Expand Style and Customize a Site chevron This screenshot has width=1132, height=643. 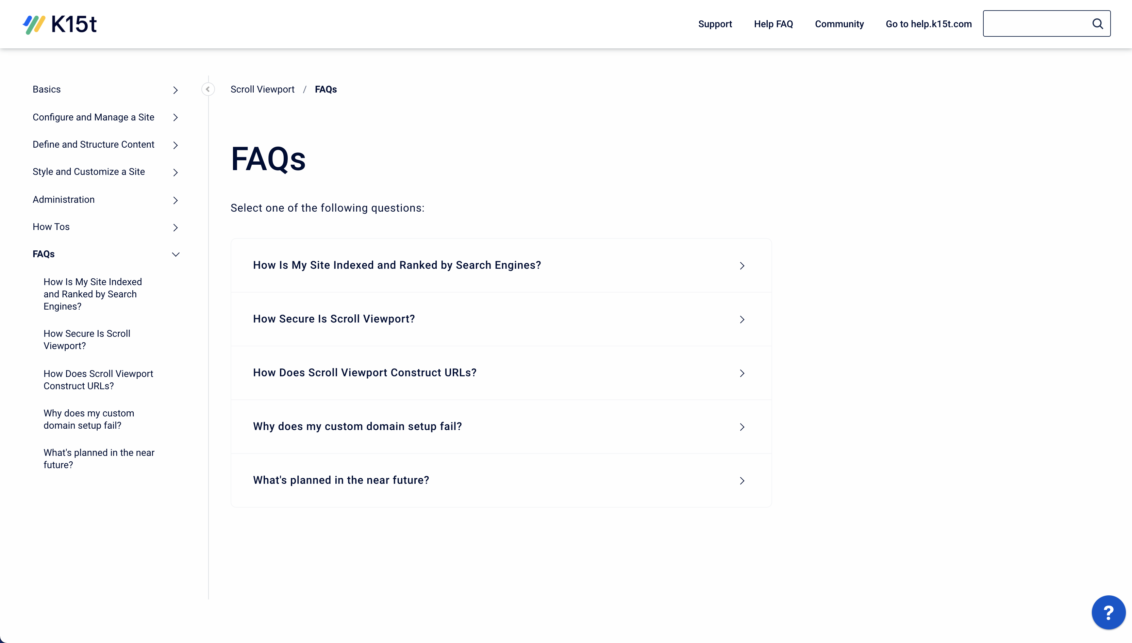175,173
